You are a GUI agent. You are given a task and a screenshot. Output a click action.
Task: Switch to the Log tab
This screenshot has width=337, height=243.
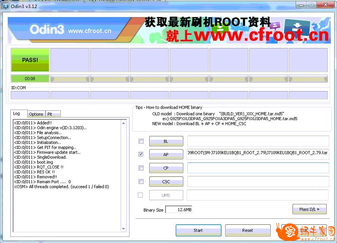coord(19,113)
